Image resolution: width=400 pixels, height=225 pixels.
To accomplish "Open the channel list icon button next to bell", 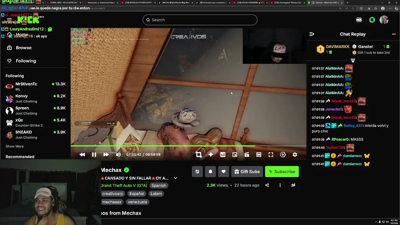I will point(197,172).
